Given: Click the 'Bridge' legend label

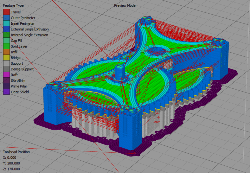Looking at the screenshot, I should 16,58.
